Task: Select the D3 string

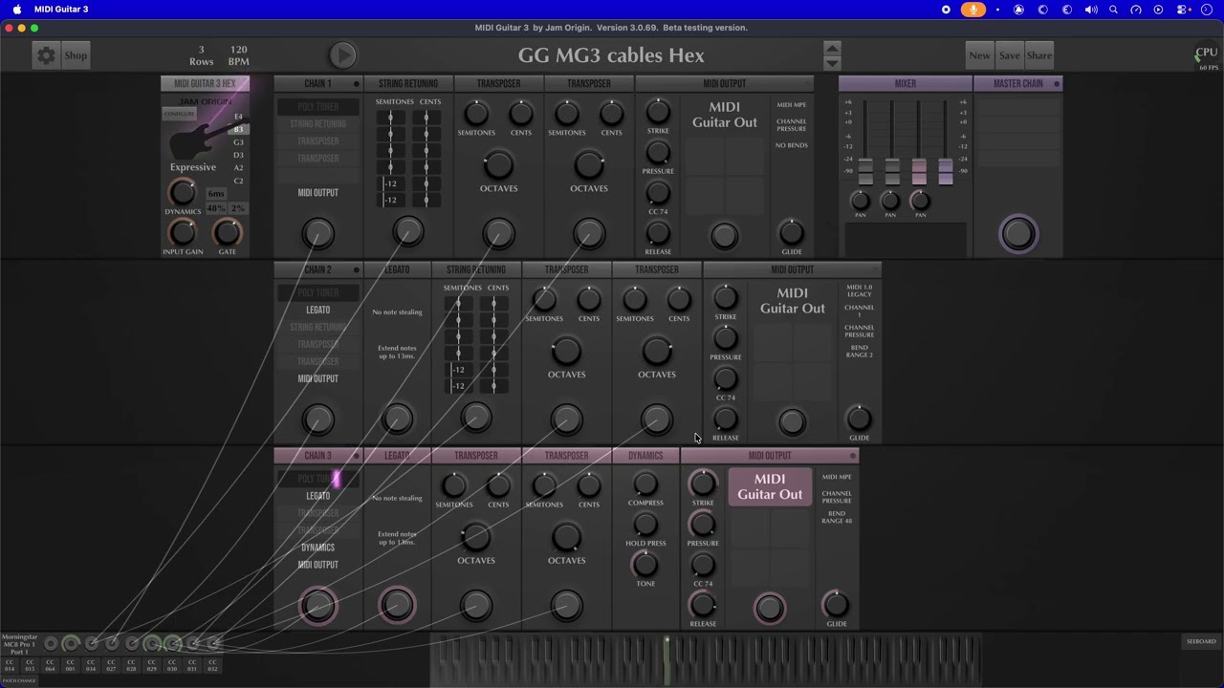Action: click(x=239, y=155)
